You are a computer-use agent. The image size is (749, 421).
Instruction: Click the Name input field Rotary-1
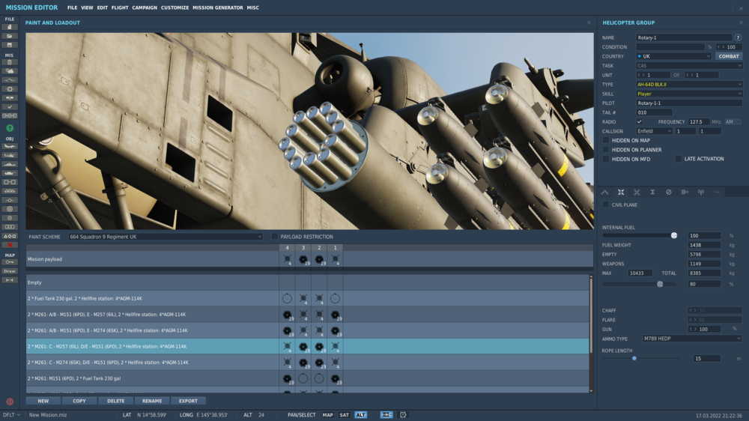(684, 37)
